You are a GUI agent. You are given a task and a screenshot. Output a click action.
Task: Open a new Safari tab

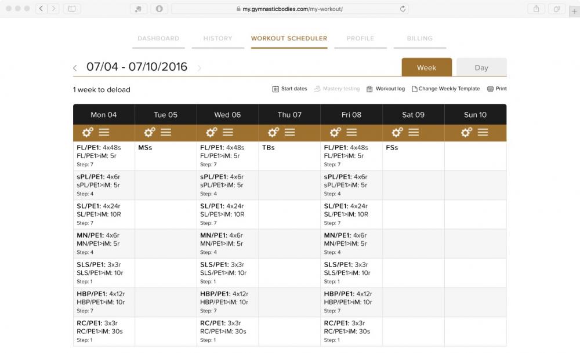574,12
